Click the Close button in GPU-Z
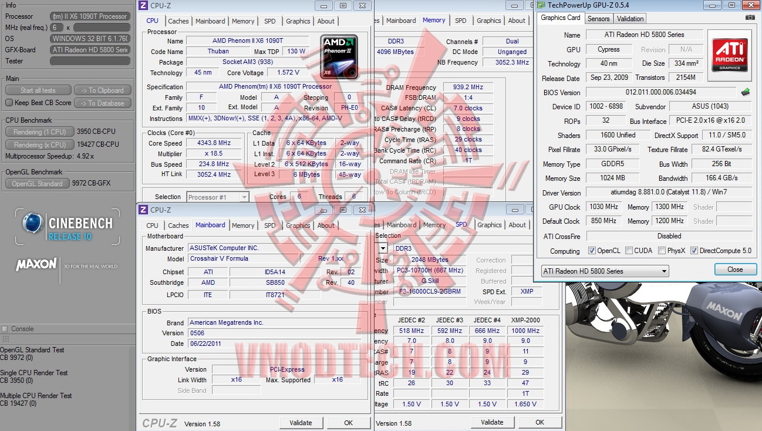This screenshot has height=431, width=762. [735, 270]
